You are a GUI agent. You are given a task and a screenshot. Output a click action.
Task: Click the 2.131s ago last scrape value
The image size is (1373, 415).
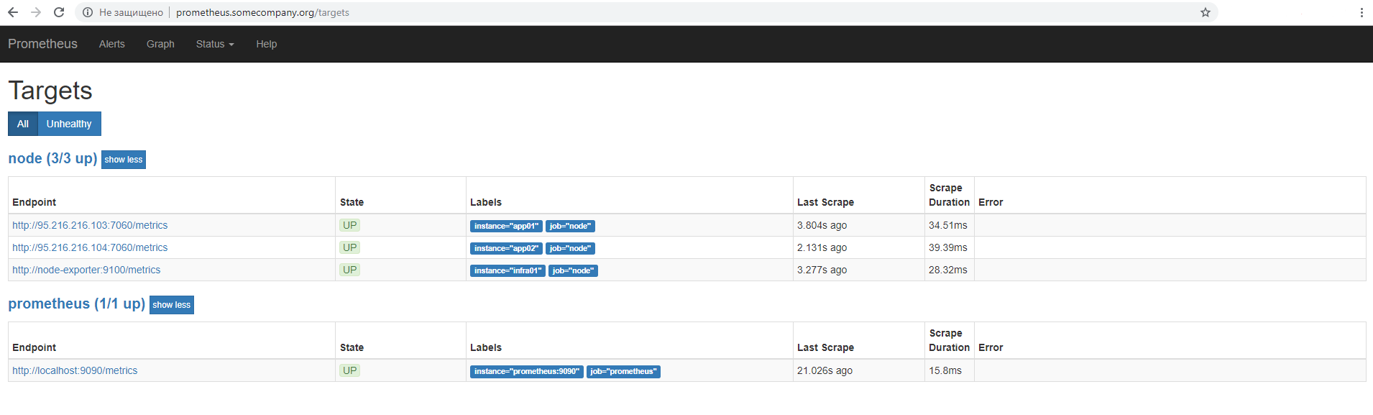tap(822, 247)
